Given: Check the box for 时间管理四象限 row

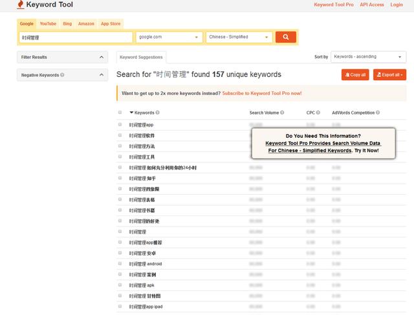Looking at the screenshot, I should point(120,189).
